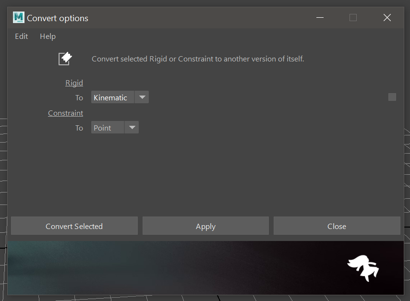Click the Apply button
This screenshot has height=301, width=410.
tap(205, 226)
